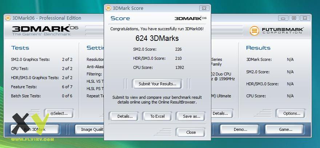320x148 pixels.
Task: Click the 3DMark06 main window title icon
Action: tap(8, 18)
